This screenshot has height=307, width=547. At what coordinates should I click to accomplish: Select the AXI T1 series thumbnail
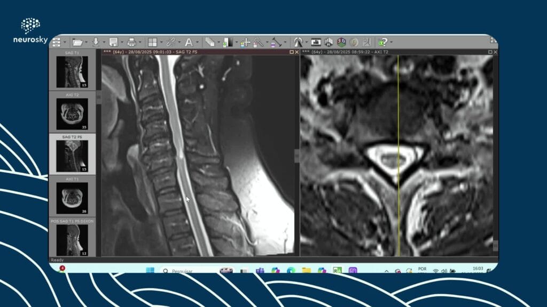click(x=72, y=198)
